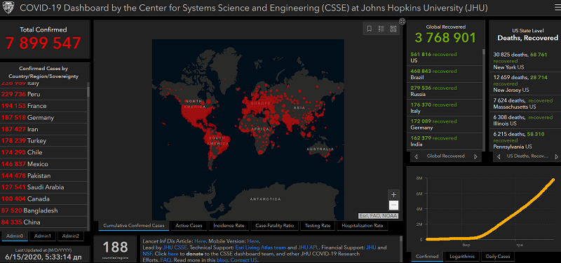This screenshot has width=561, height=263.
Task: Select China in the country list
Action: click(x=43, y=222)
